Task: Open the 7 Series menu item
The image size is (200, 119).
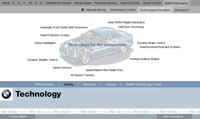Action: pyautogui.click(x=24, y=3)
